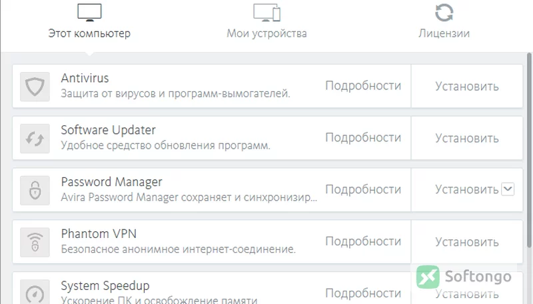Open the Этот компьютер tab
The image size is (533, 304).
click(89, 33)
